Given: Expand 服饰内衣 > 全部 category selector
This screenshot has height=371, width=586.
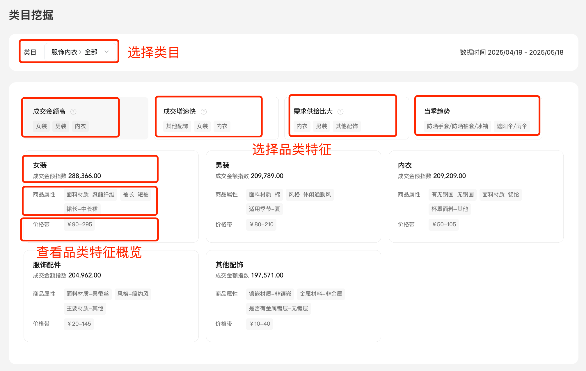Looking at the screenshot, I should pos(74,52).
